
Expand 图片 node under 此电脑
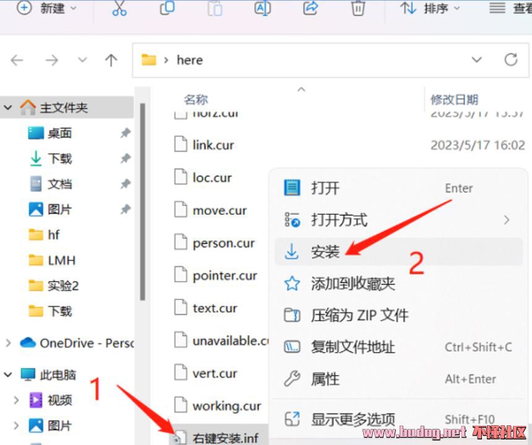tap(16, 426)
